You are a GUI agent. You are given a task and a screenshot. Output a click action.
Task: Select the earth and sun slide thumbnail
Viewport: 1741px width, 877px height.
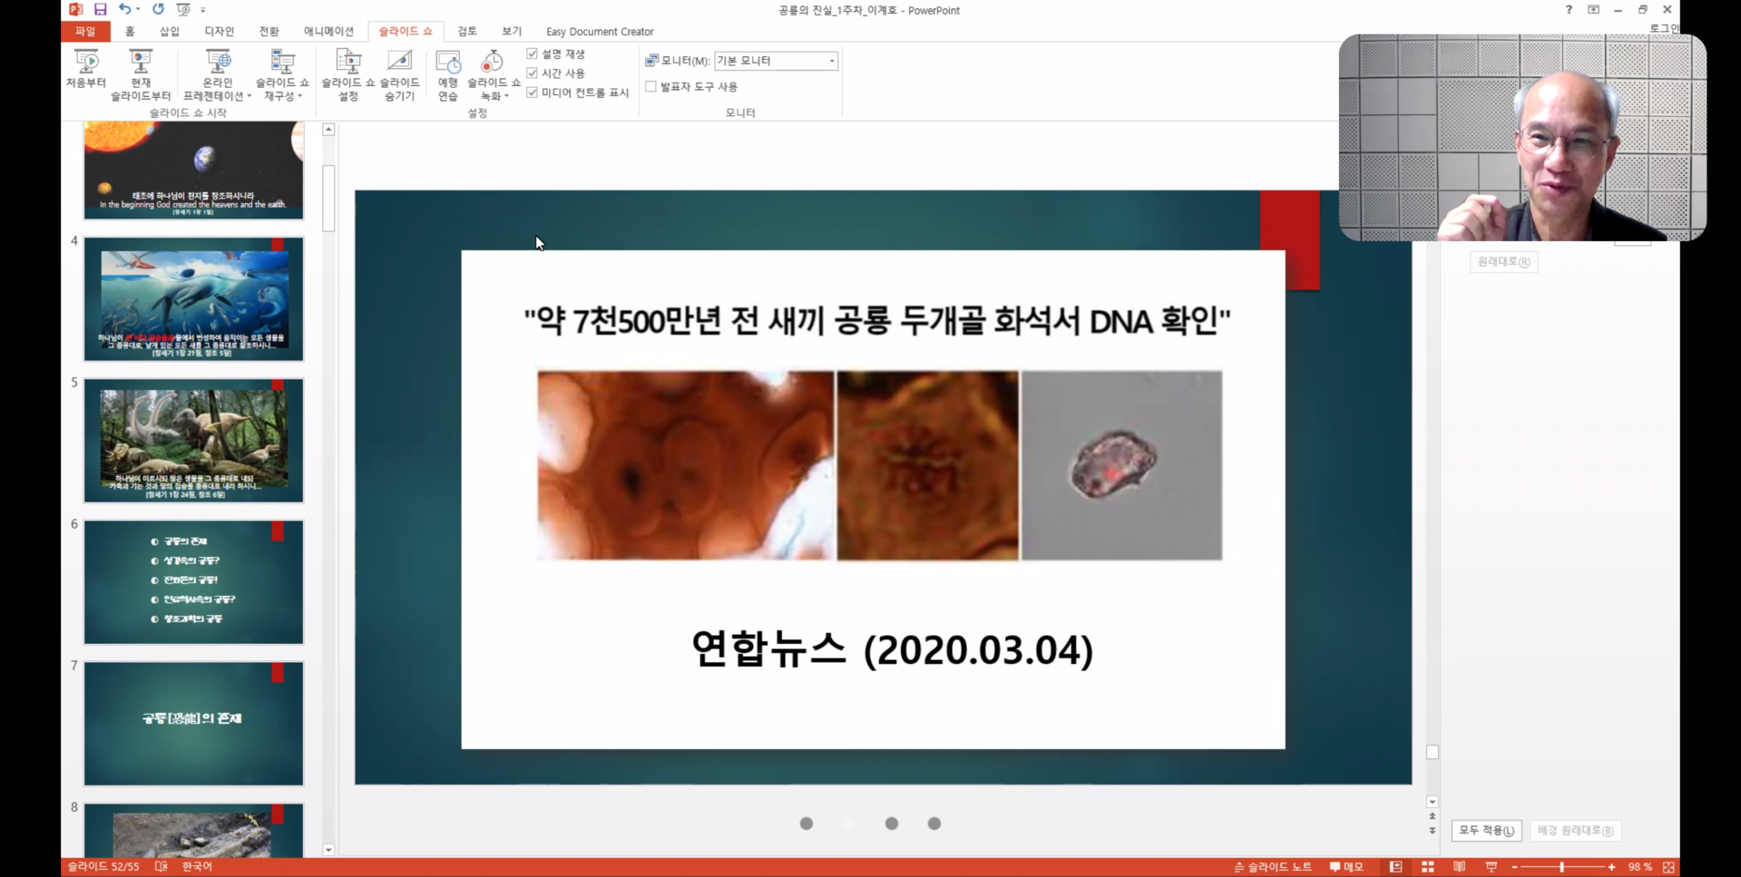coord(193,171)
